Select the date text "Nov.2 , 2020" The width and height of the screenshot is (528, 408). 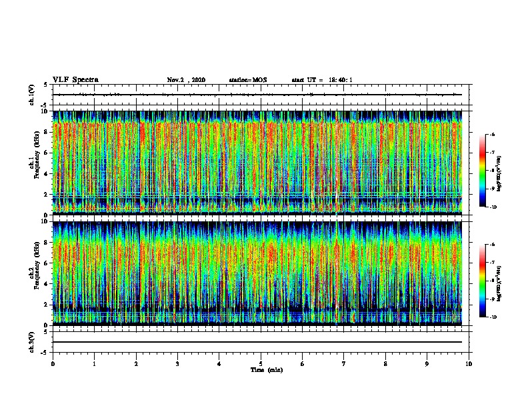pos(186,80)
